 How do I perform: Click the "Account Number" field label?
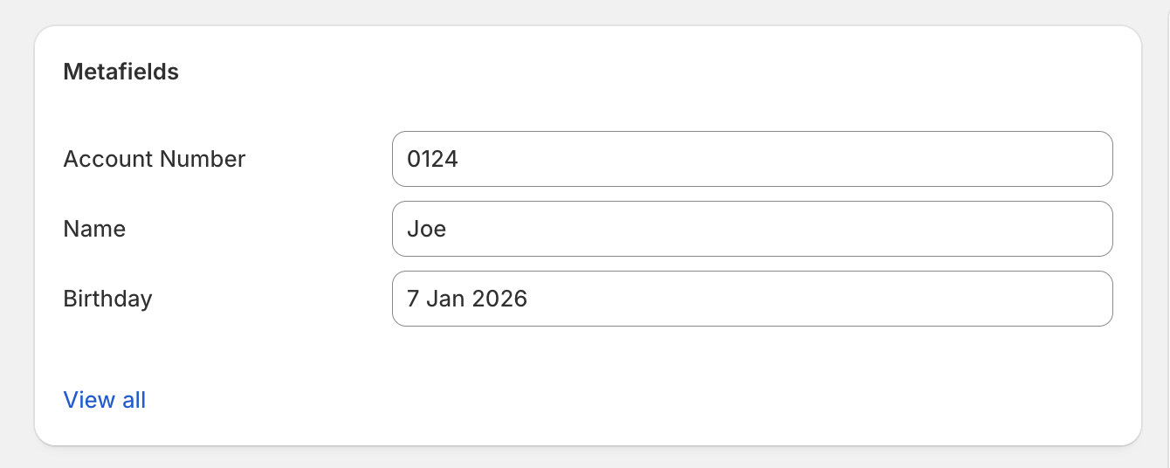click(155, 159)
